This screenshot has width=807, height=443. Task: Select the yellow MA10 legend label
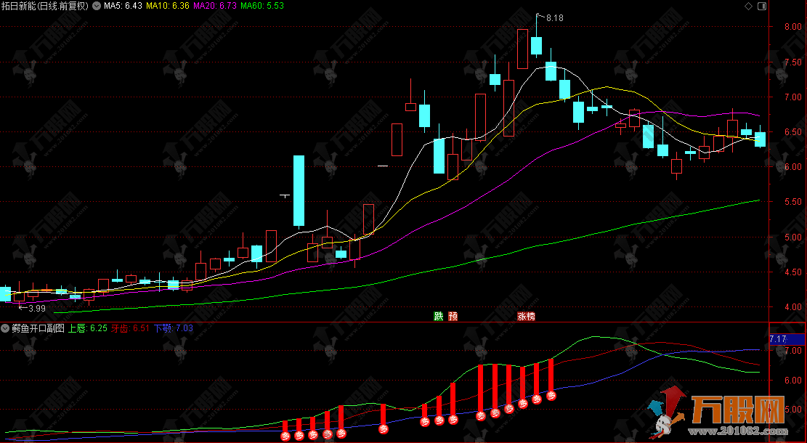pyautogui.click(x=168, y=6)
